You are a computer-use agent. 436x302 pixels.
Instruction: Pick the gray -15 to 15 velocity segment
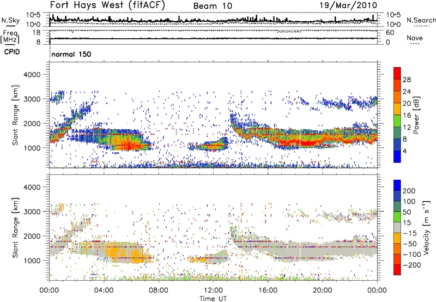point(397,228)
